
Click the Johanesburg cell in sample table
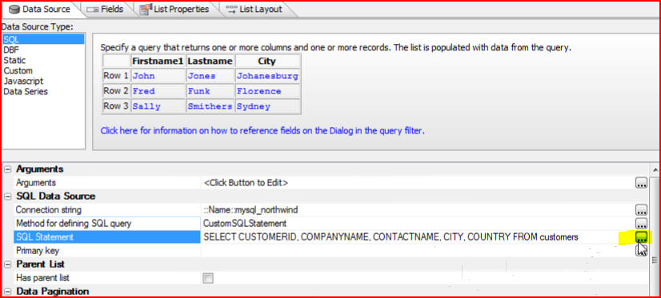[x=268, y=76]
